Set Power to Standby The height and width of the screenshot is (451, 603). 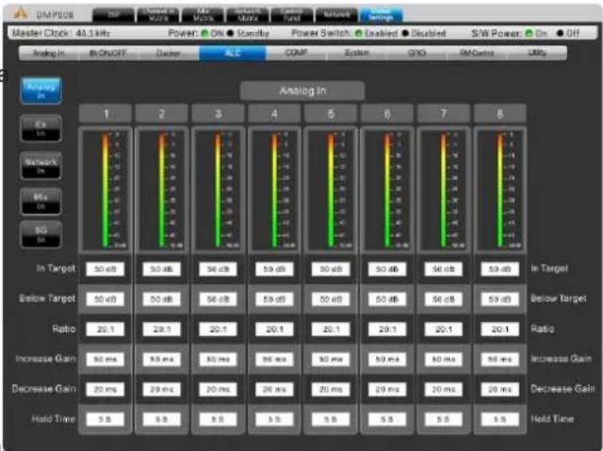[x=248, y=33]
